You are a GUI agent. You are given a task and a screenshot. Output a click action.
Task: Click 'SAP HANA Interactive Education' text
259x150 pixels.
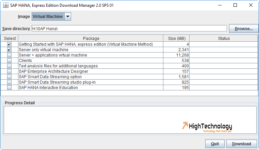pyautogui.click(x=48, y=88)
